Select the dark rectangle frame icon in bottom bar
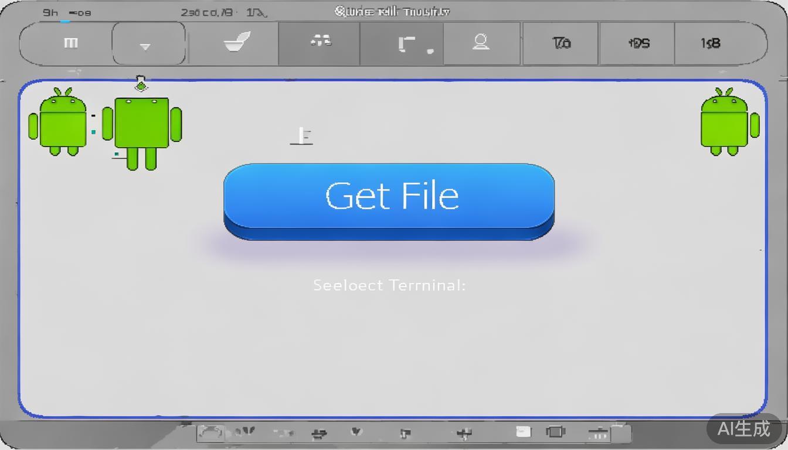 pyautogui.click(x=555, y=432)
